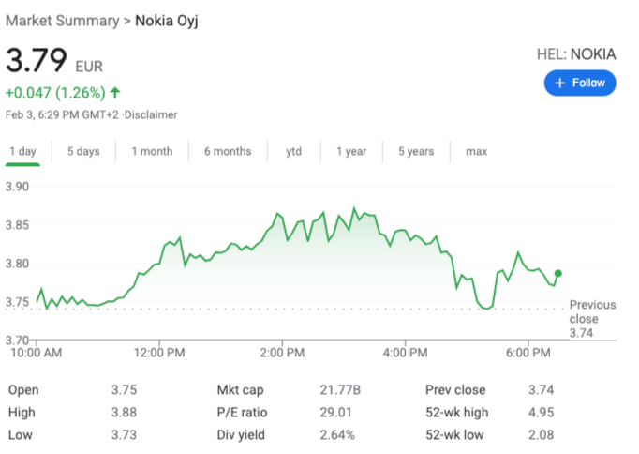The image size is (639, 454).
Task: Click the P/E ratio value 29.01
Action: [335, 412]
